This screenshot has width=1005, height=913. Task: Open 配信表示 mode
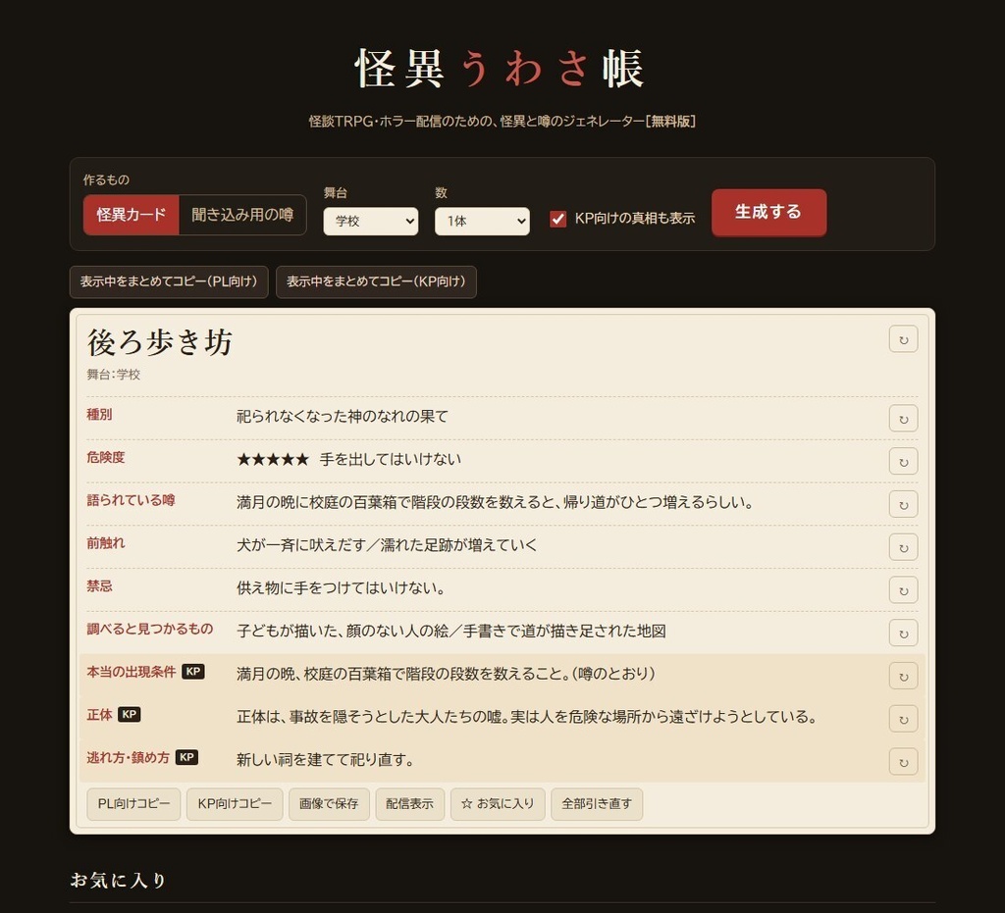409,804
